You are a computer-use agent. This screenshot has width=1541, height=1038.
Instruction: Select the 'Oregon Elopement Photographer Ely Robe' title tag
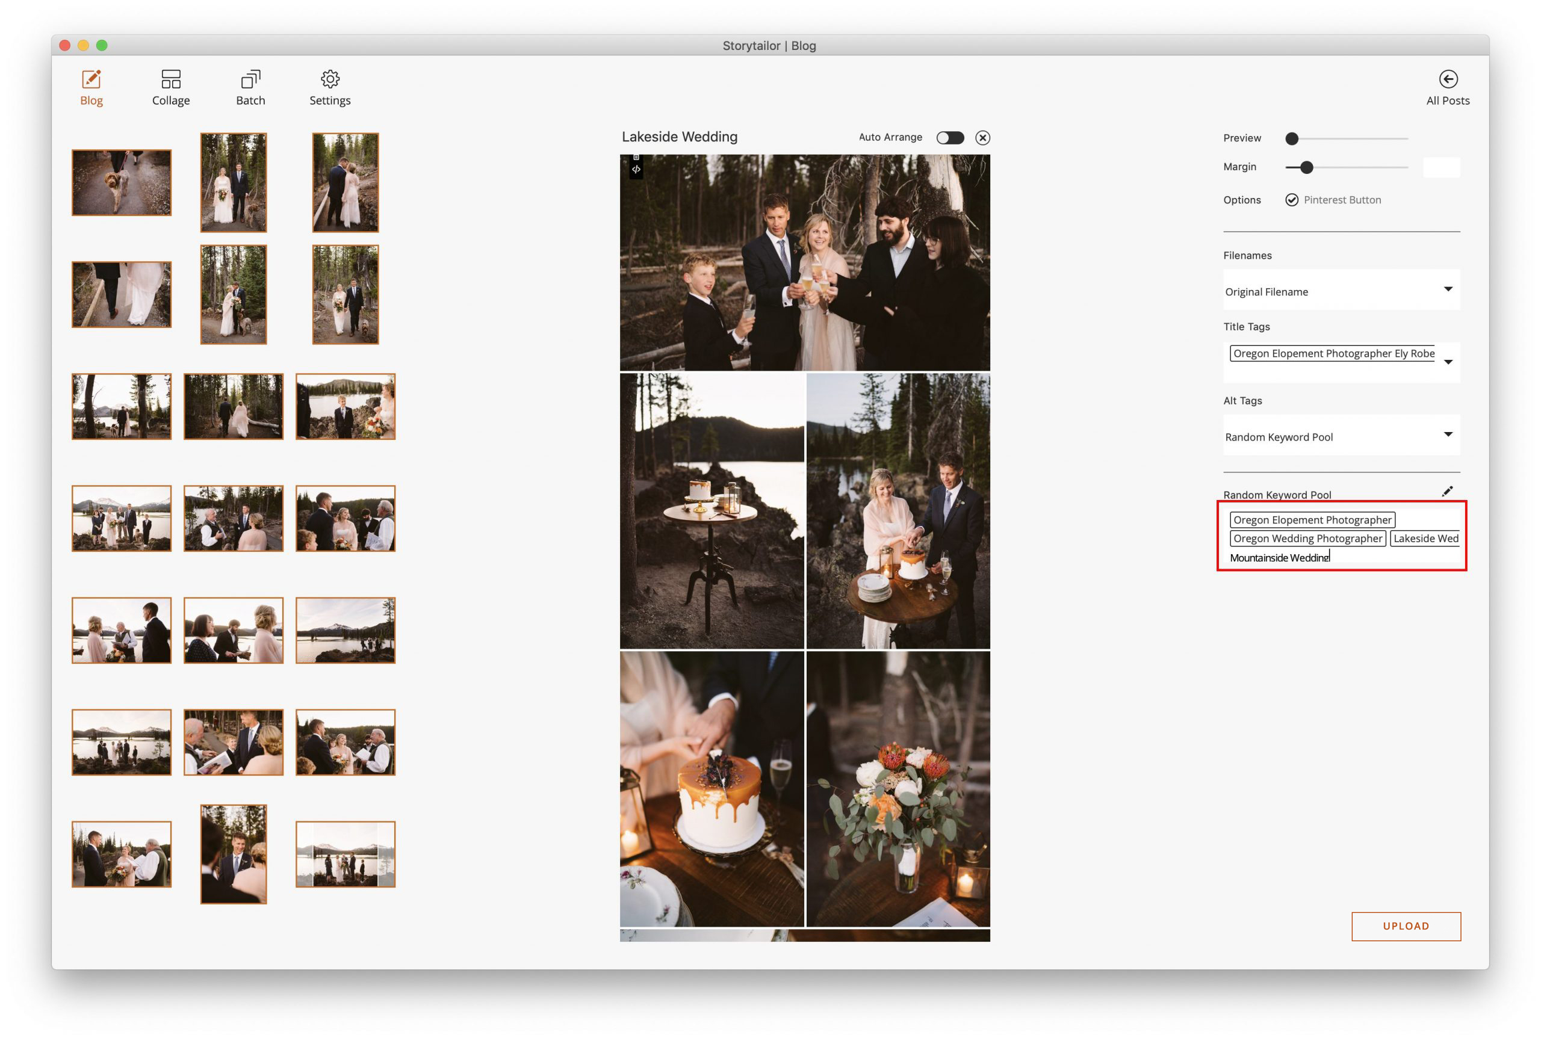(1332, 353)
